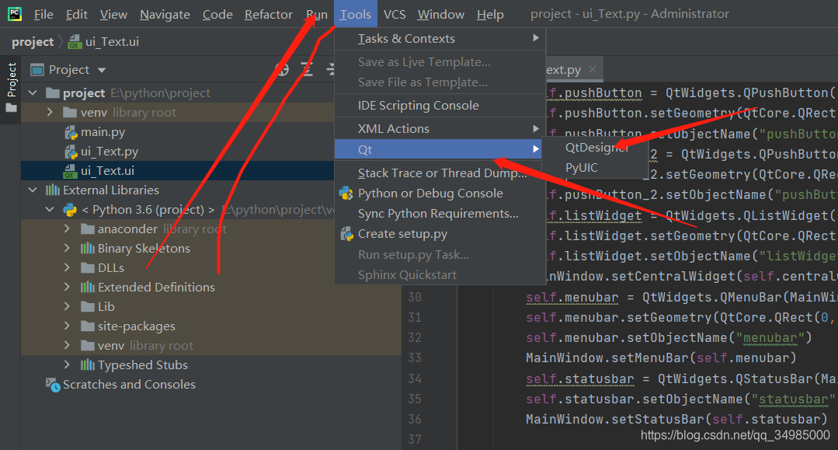The width and height of the screenshot is (838, 450).
Task: Open the Project view dropdown
Action: (102, 70)
